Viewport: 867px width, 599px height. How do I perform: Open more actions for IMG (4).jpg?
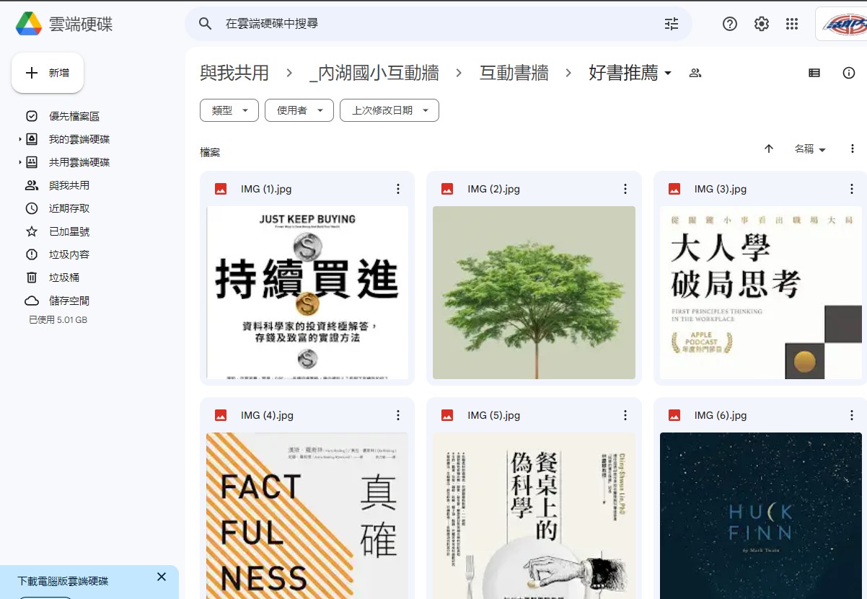click(x=398, y=415)
